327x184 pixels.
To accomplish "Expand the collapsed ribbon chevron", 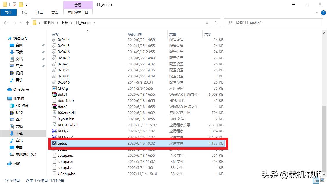I will coord(317,12).
